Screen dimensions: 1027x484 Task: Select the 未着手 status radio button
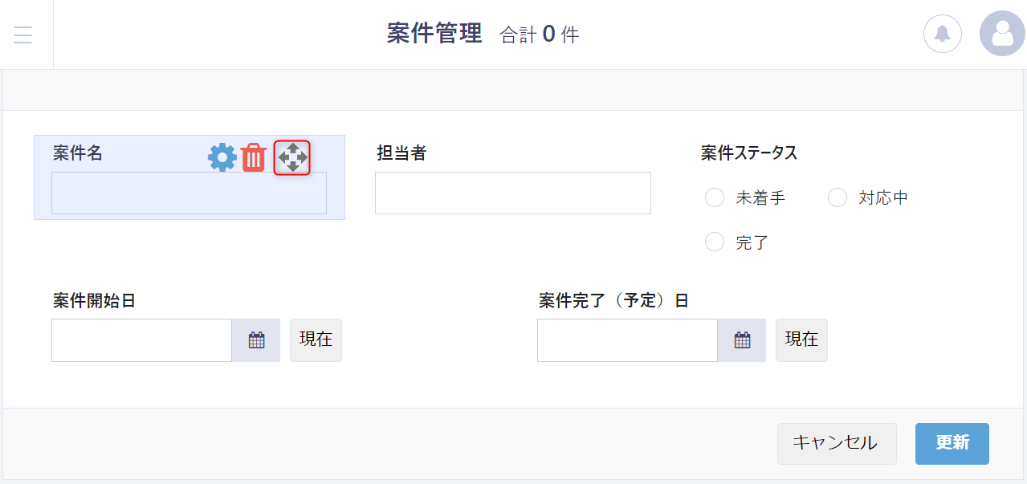715,197
